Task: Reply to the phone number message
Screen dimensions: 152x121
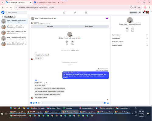Action: click(47, 83)
